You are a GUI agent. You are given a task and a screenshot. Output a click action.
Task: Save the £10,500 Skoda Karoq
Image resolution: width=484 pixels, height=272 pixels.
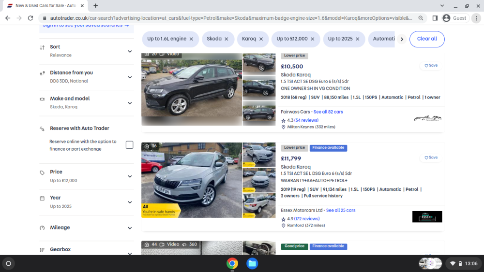(x=431, y=65)
